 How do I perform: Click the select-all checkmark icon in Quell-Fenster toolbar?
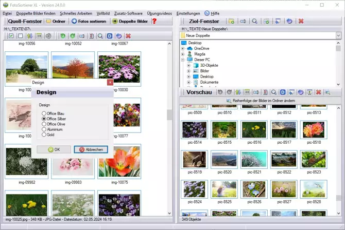10,36
